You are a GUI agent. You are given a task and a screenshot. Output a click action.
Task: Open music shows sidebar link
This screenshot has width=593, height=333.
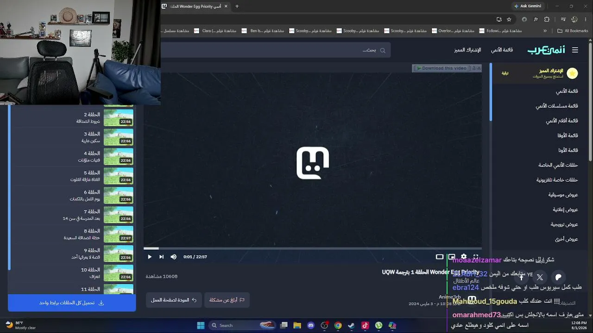click(563, 195)
